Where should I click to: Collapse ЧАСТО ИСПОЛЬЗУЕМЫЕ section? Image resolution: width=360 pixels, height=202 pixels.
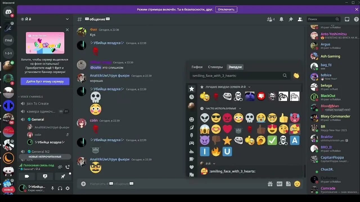click(221, 108)
